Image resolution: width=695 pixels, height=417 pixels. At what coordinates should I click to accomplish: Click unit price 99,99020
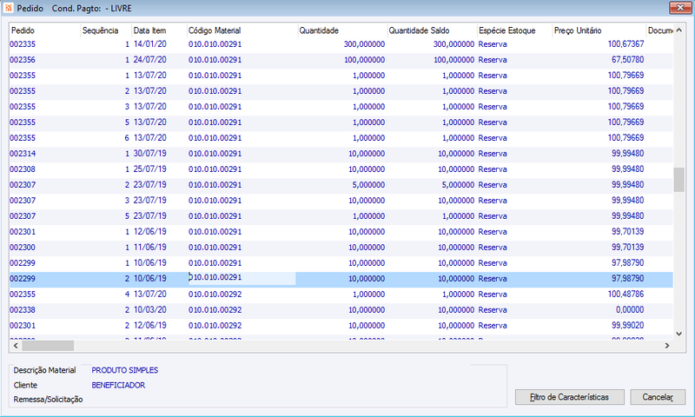coord(627,325)
